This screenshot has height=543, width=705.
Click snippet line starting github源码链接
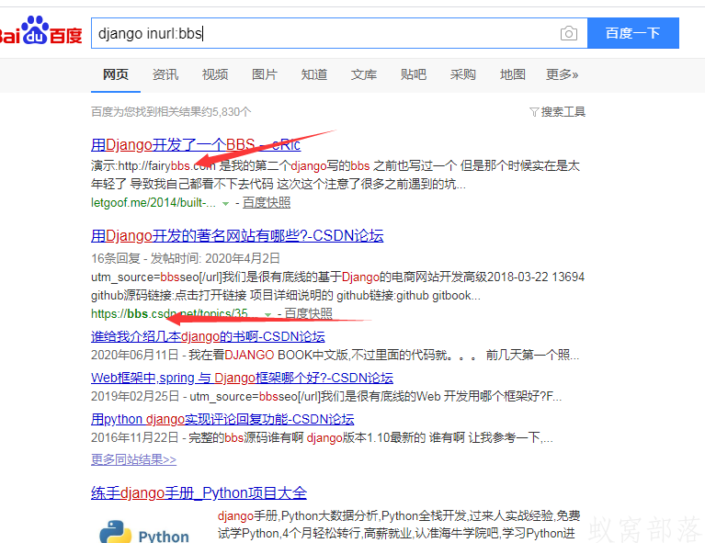(286, 295)
